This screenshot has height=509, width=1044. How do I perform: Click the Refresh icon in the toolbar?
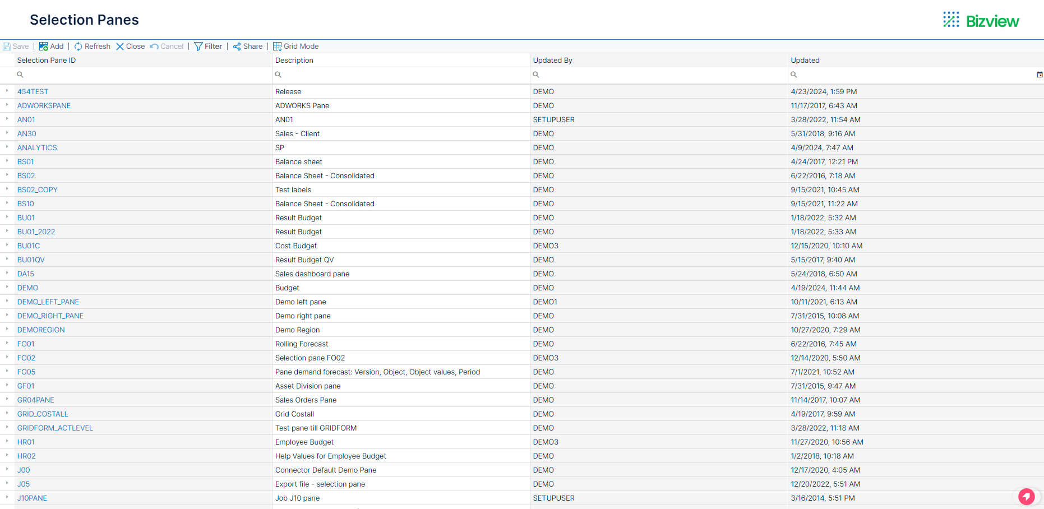click(78, 46)
